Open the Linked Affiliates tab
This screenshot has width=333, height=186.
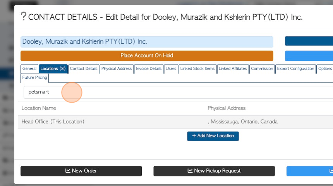(233, 69)
